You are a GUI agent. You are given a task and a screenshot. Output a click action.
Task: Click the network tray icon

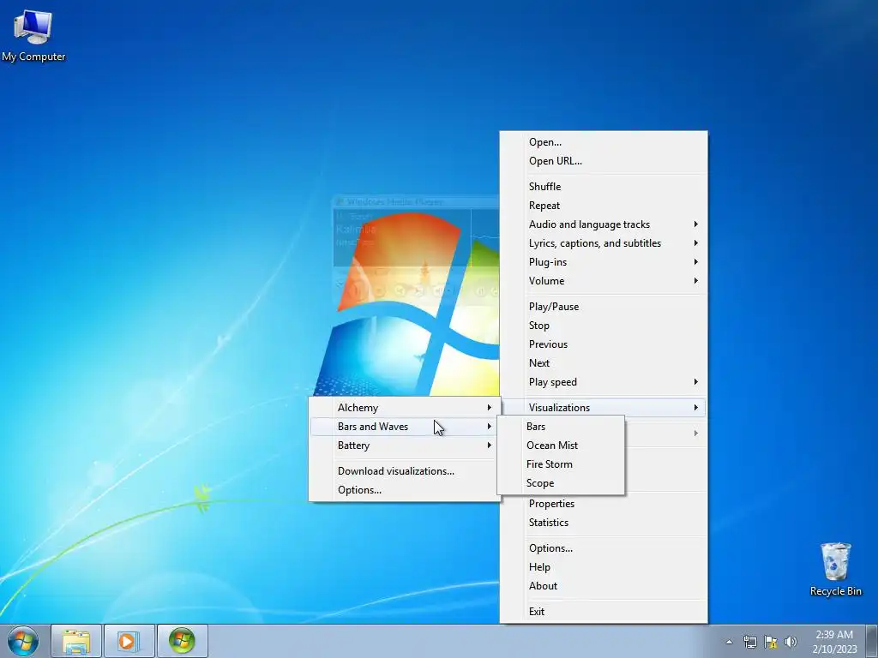(x=749, y=642)
